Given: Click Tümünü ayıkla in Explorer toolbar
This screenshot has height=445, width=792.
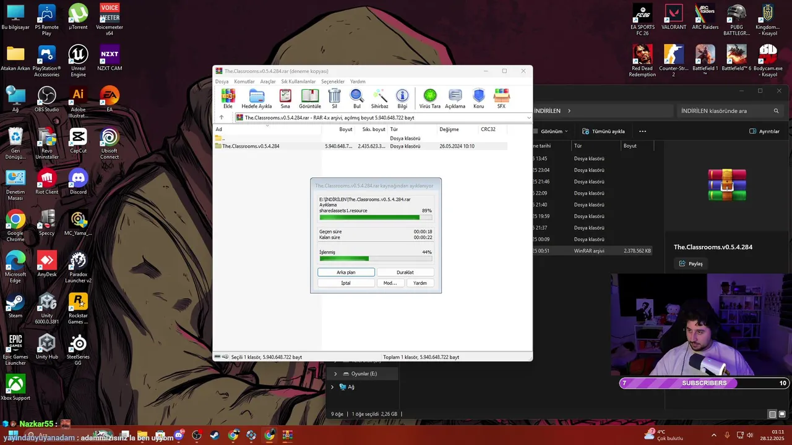Looking at the screenshot, I should (x=603, y=131).
